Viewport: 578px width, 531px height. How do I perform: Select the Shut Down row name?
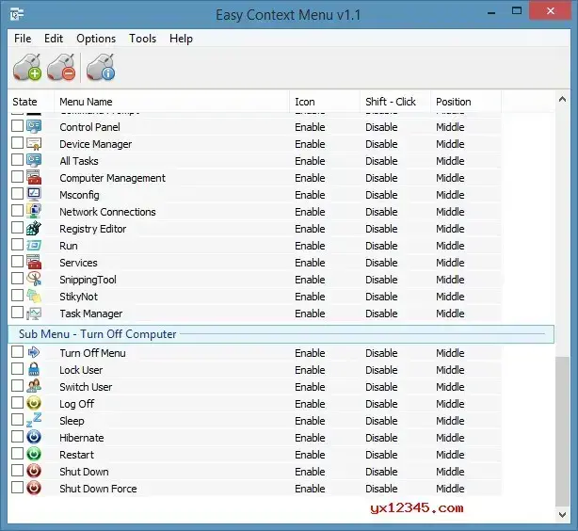pyautogui.click(x=84, y=472)
